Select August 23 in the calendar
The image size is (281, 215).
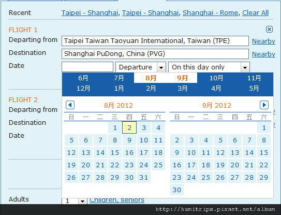129,165
